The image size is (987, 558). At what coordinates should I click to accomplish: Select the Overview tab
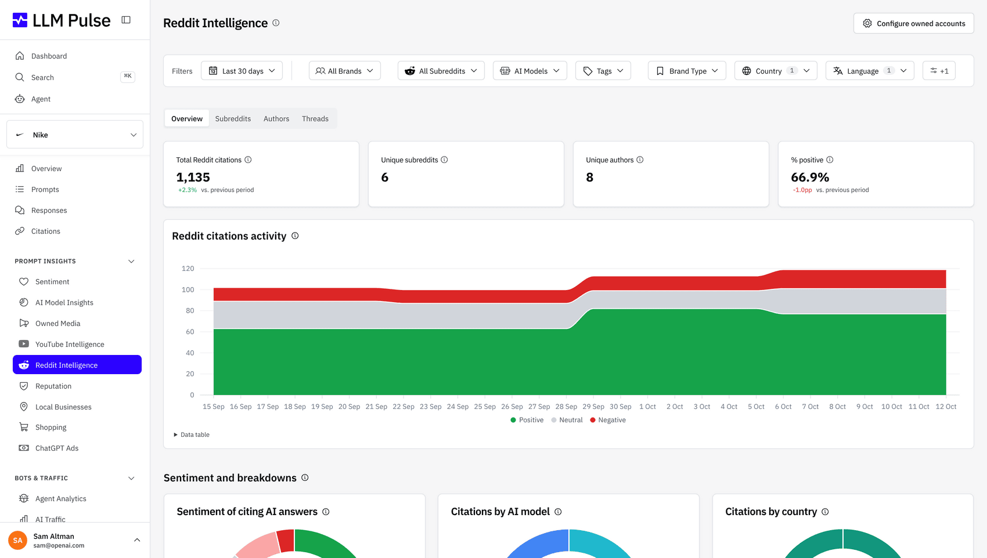(187, 118)
